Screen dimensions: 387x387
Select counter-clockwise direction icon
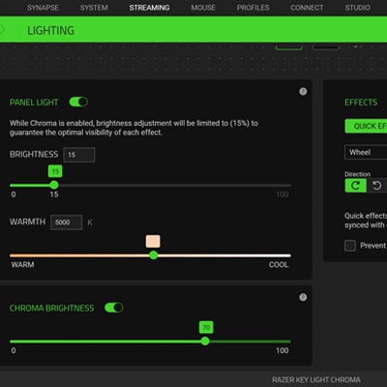pyautogui.click(x=376, y=186)
